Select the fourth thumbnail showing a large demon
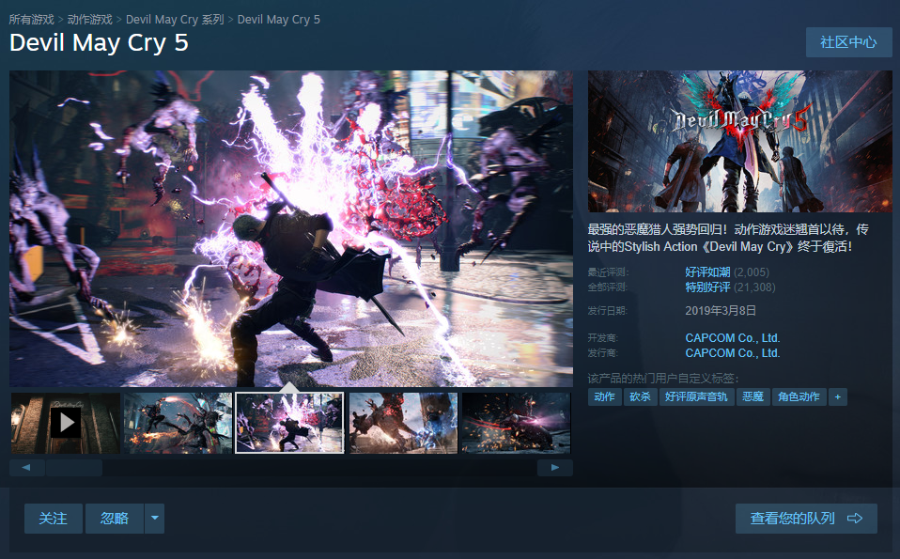Screen dimensions: 900x559 click(x=404, y=423)
